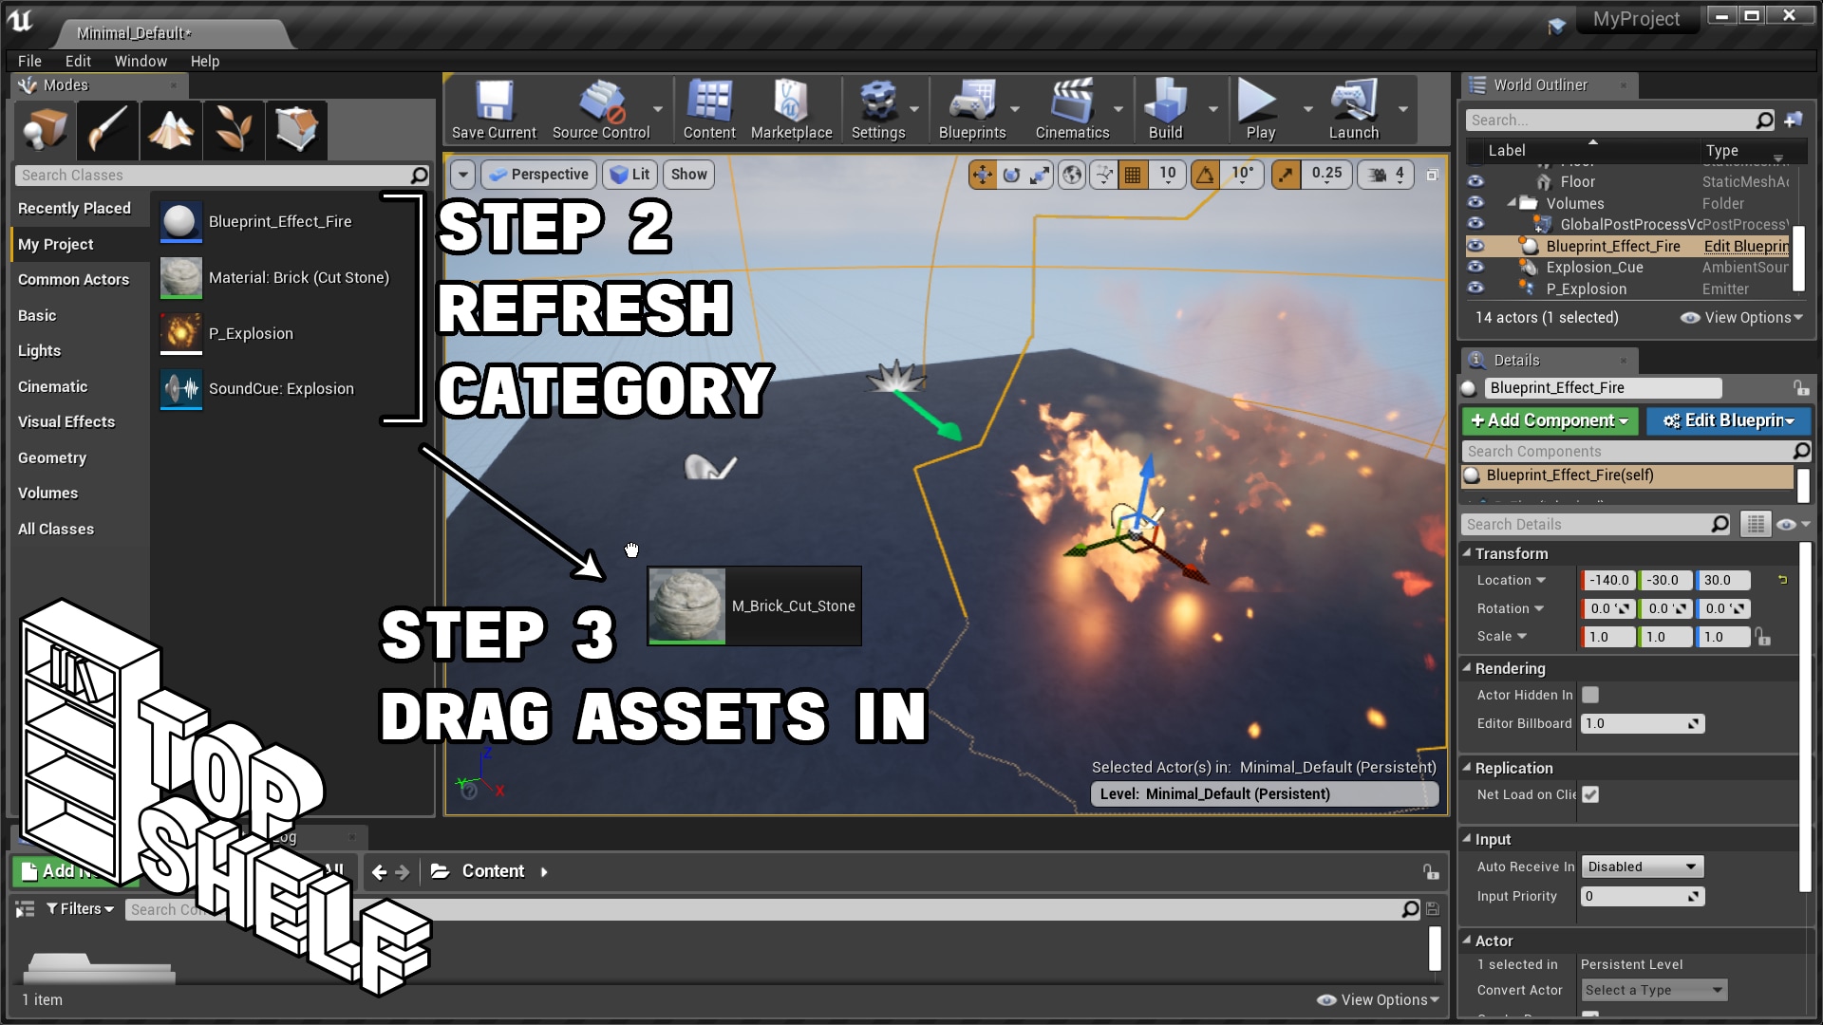This screenshot has width=1823, height=1025.
Task: Collapse the Transform section
Action: coord(1467,552)
